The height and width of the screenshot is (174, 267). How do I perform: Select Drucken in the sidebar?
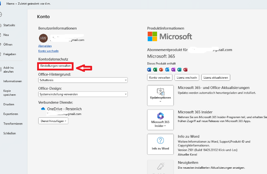click(x=9, y=104)
